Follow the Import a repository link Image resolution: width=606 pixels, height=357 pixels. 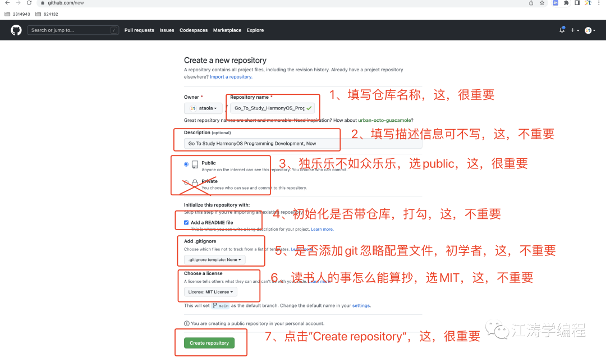(231, 77)
